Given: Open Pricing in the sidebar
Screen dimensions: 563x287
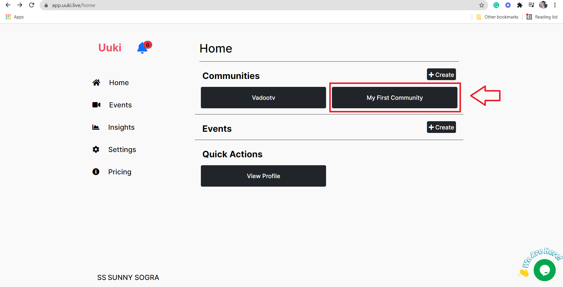Looking at the screenshot, I should (x=120, y=172).
